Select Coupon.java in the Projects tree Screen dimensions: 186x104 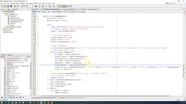[13, 16]
